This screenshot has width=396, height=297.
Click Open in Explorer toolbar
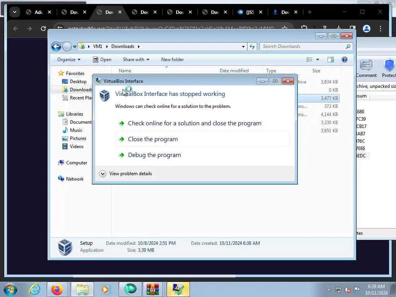tap(102, 60)
